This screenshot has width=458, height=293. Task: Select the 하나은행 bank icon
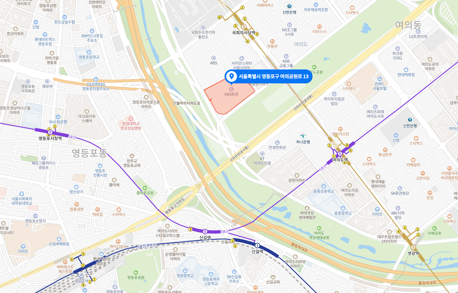click(x=303, y=136)
